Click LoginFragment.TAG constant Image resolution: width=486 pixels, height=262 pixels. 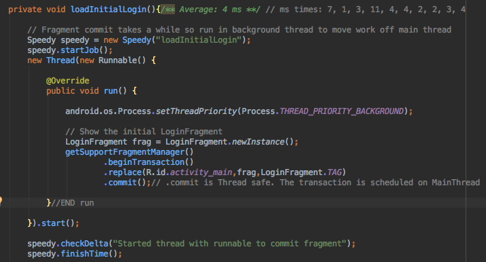[x=301, y=172]
